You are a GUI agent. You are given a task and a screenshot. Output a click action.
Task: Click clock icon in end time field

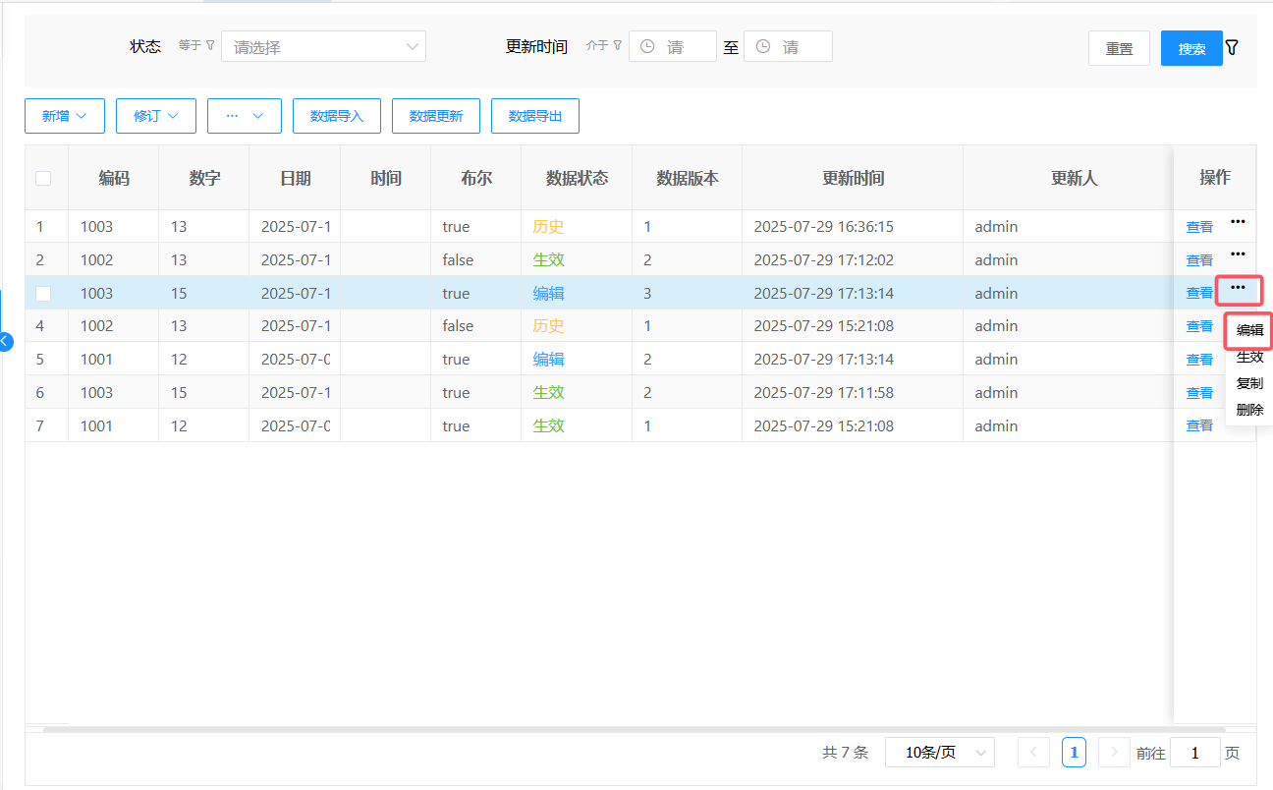tap(762, 46)
